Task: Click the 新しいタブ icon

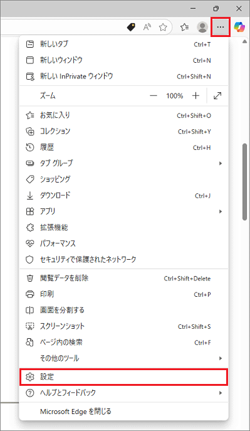Action: point(29,44)
